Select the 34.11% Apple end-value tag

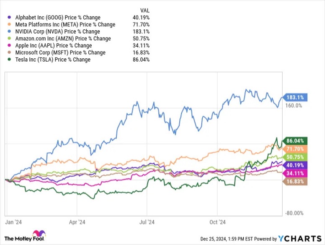pos(295,173)
